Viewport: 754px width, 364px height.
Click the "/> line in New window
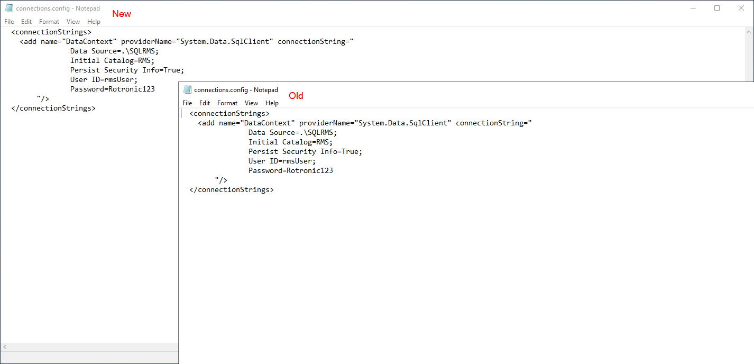(43, 98)
